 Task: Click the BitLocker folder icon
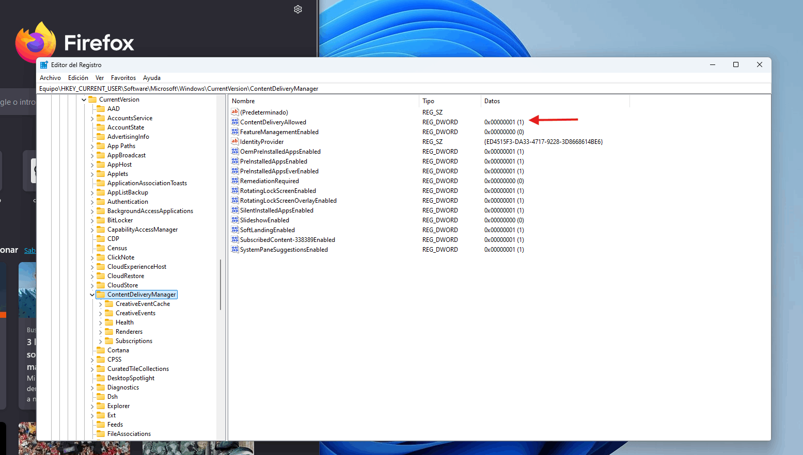(101, 220)
